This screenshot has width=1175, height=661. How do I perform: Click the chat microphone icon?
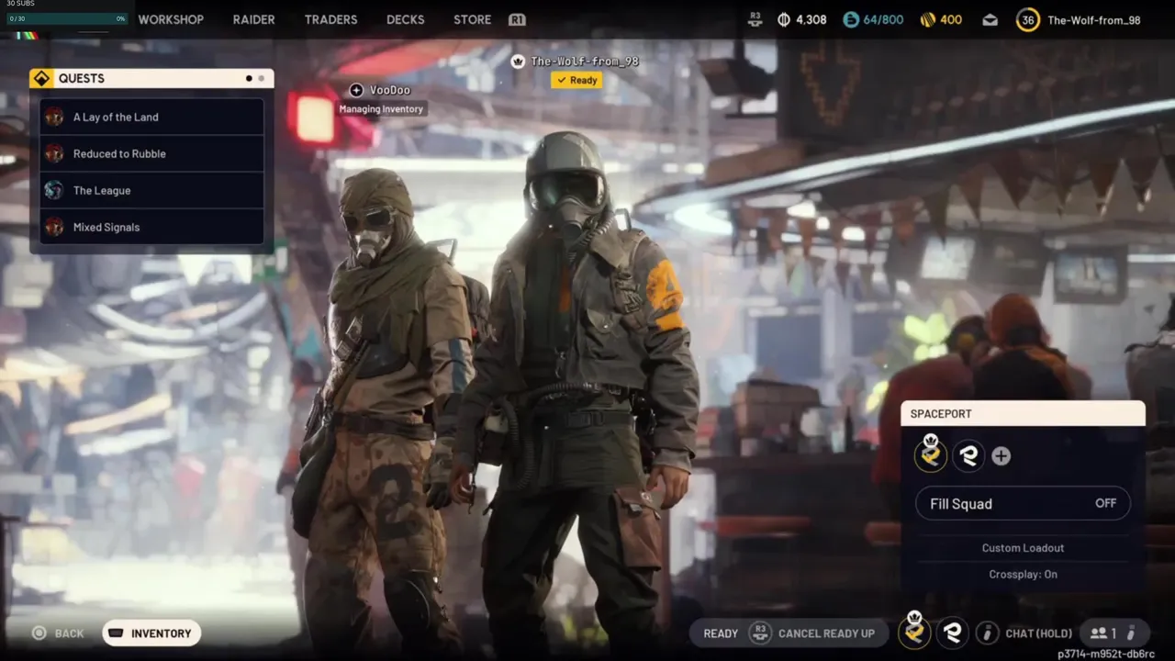click(x=987, y=633)
